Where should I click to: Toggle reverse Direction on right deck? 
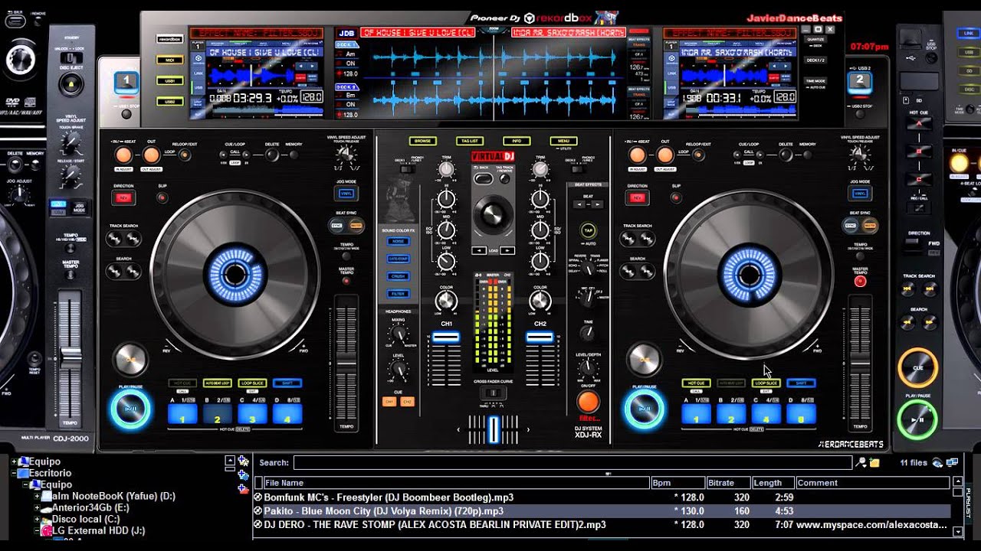(636, 197)
